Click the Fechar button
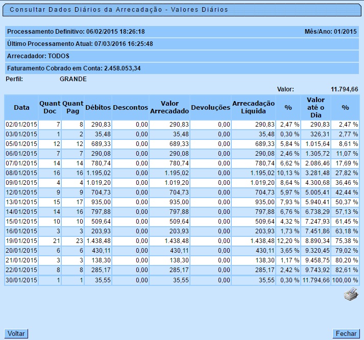Viewport: 364px width, 340px height. coord(346,333)
